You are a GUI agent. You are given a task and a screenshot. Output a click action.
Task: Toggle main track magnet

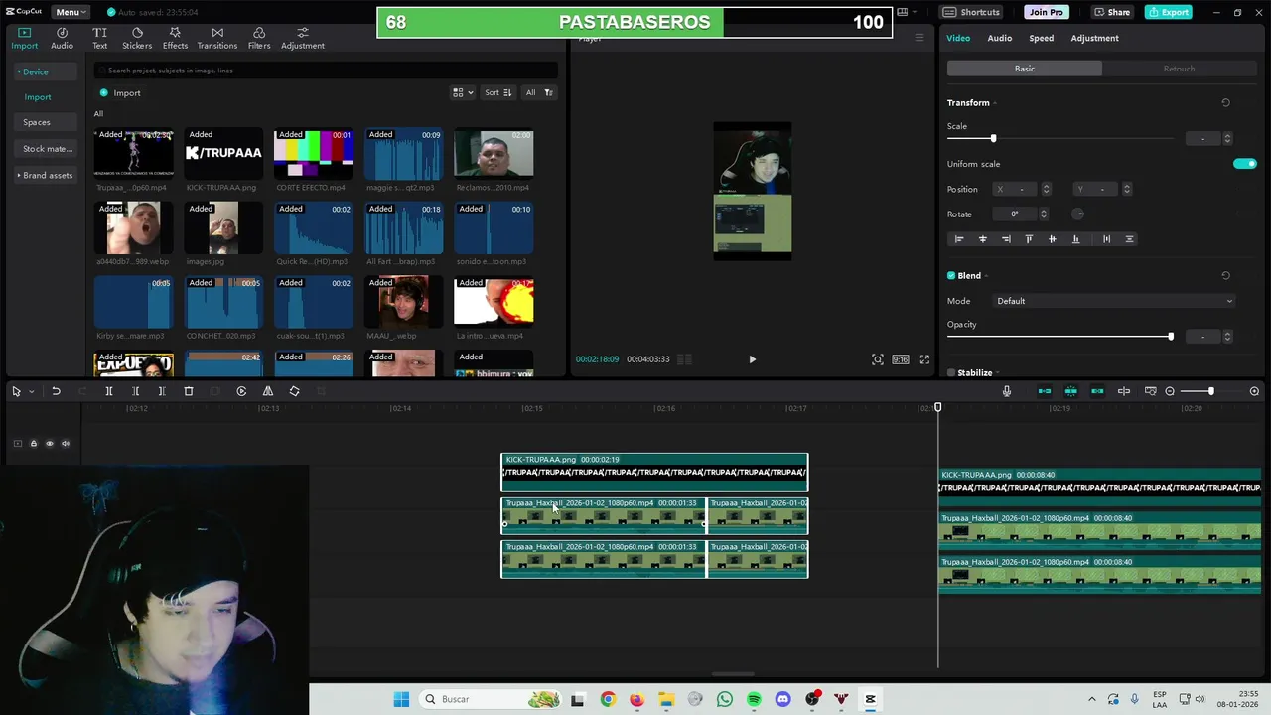(1045, 391)
